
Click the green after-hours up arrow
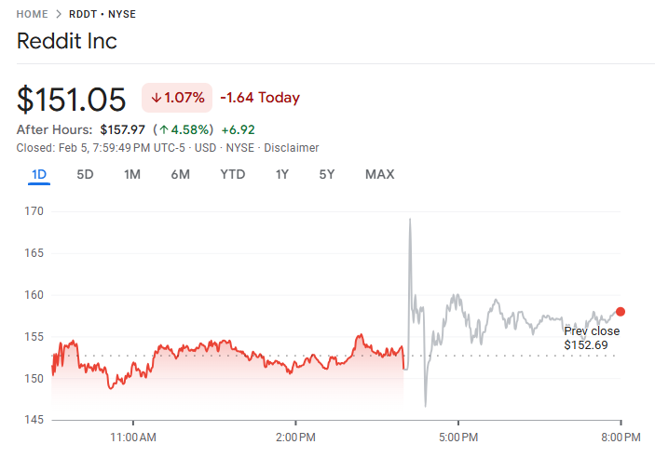[164, 129]
